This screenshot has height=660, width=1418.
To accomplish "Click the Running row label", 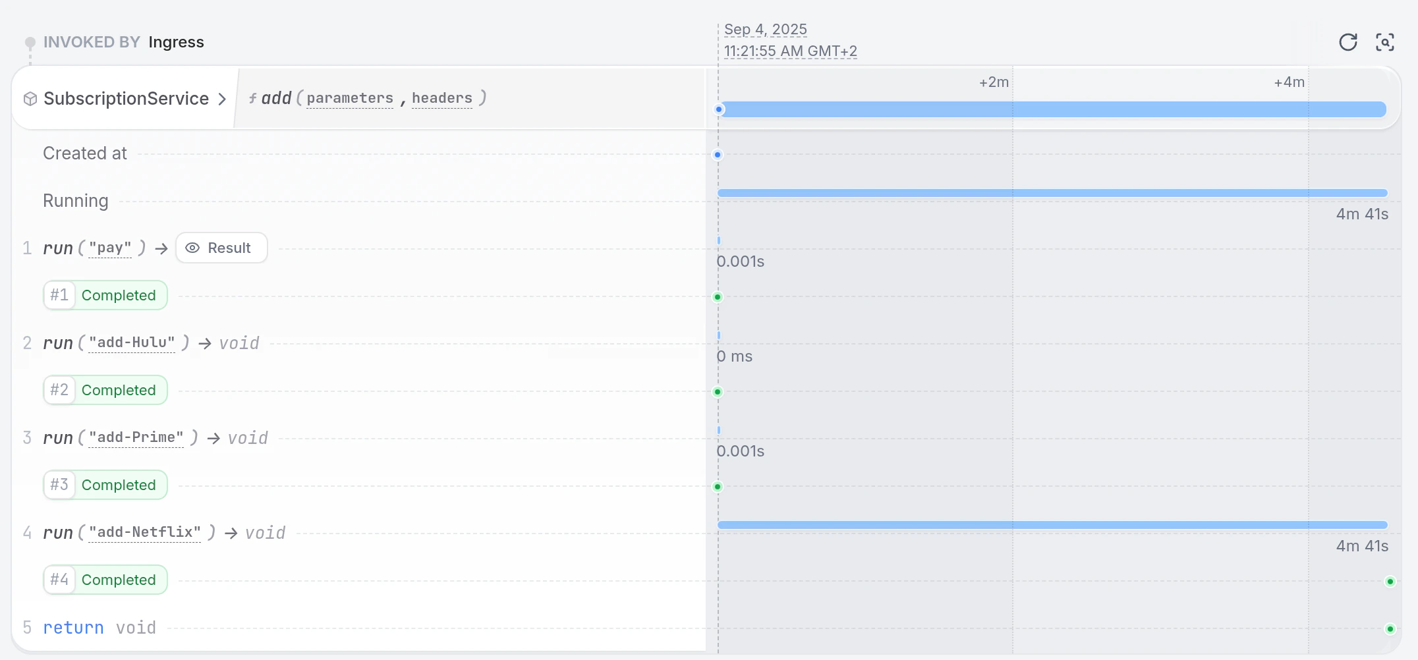I will pos(76,201).
